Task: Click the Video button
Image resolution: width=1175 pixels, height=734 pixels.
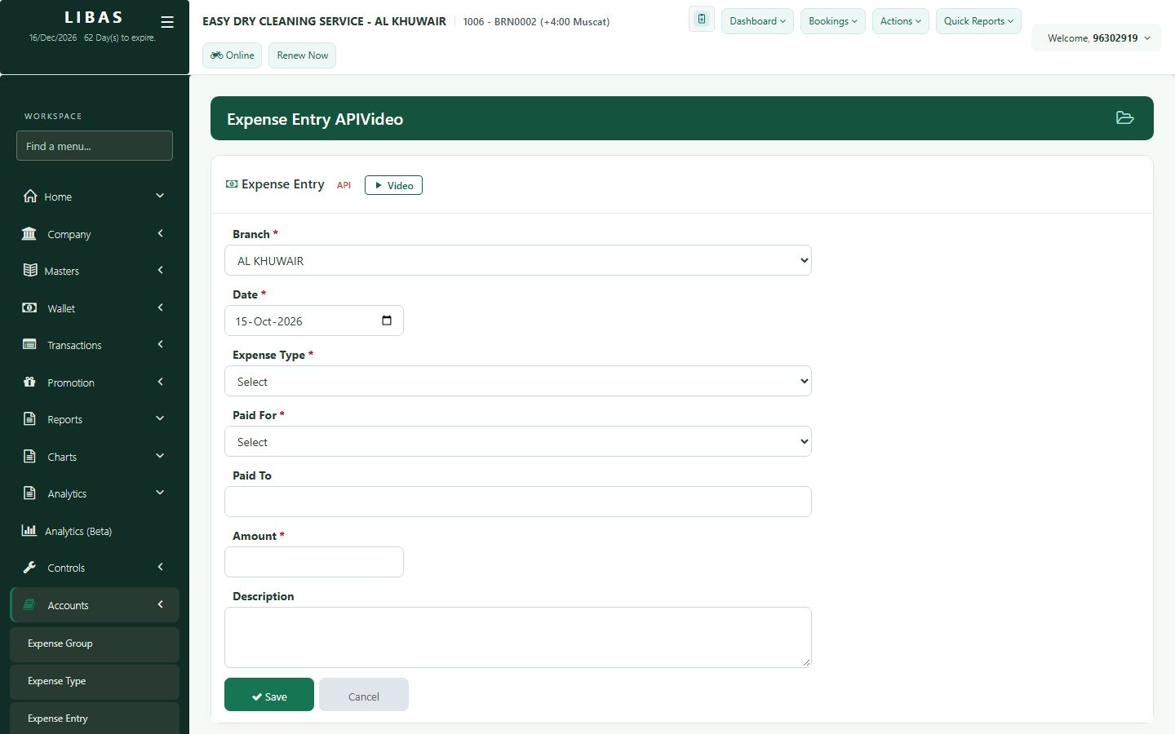Action: point(393,185)
